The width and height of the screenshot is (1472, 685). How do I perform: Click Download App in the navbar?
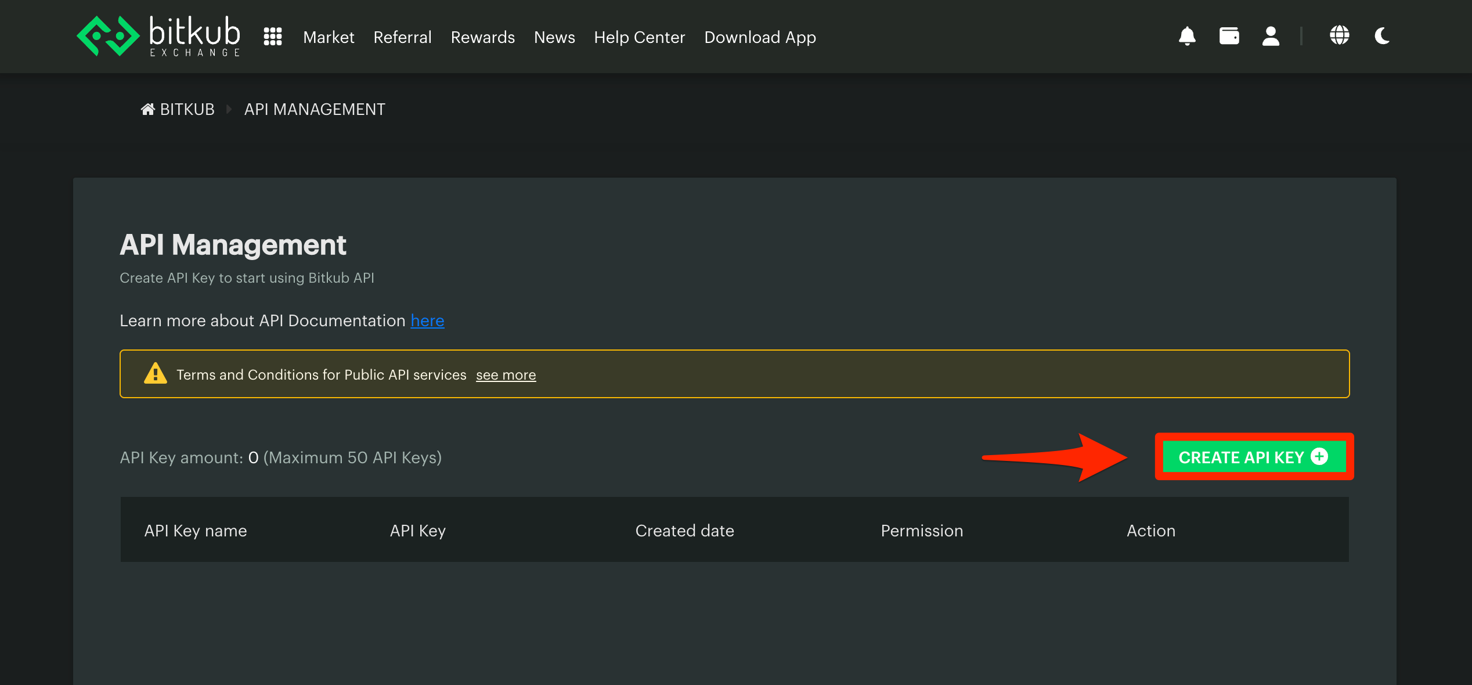[760, 37]
